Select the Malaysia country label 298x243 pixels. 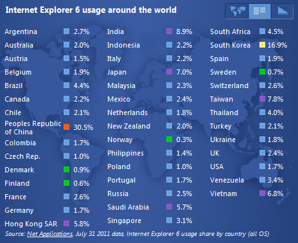[x=121, y=85]
